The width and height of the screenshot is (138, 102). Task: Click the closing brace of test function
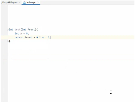(9, 41)
